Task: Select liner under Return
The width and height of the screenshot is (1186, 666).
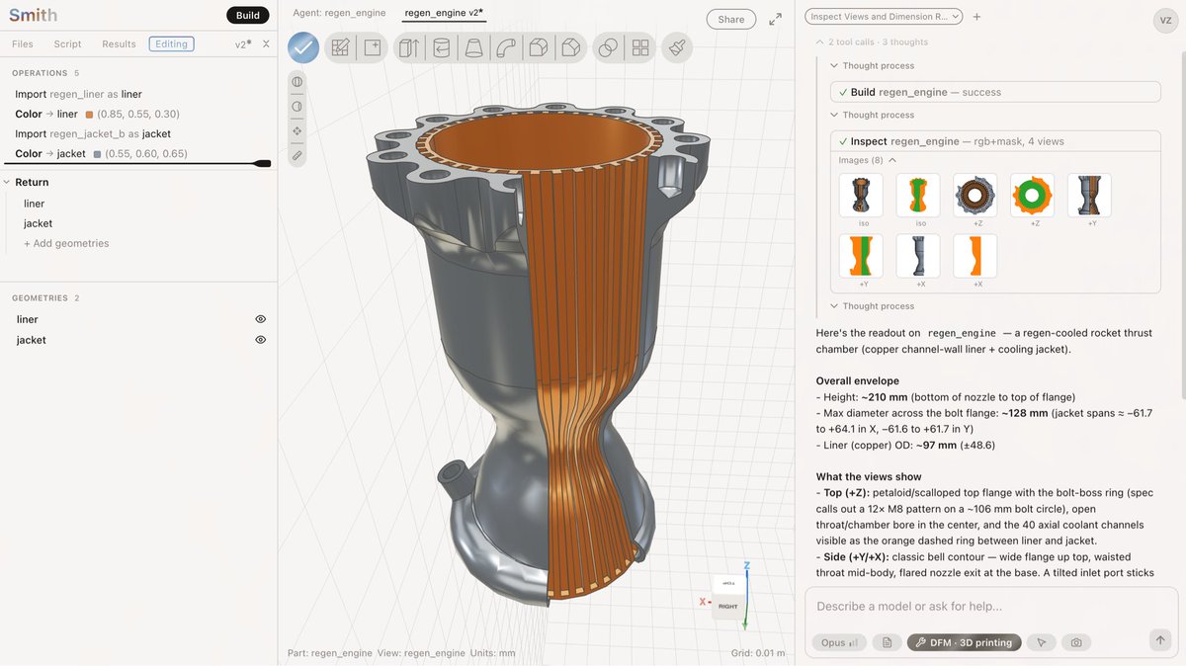Action: pos(34,204)
